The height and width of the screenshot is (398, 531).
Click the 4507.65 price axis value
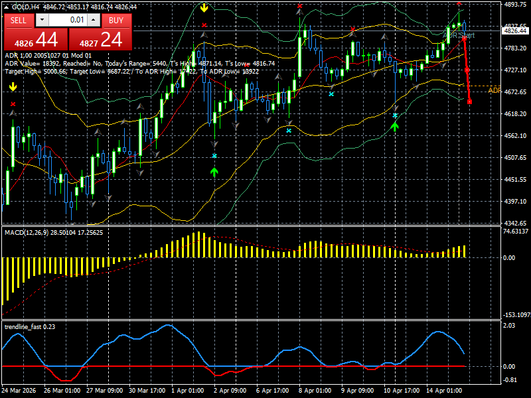[x=515, y=157]
